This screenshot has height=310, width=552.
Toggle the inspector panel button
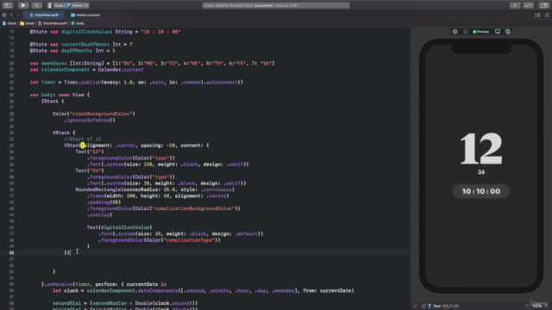544,5
